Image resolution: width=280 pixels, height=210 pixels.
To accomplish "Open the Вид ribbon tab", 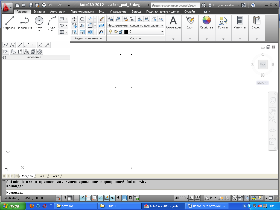I will pyautogui.click(x=101, y=11).
